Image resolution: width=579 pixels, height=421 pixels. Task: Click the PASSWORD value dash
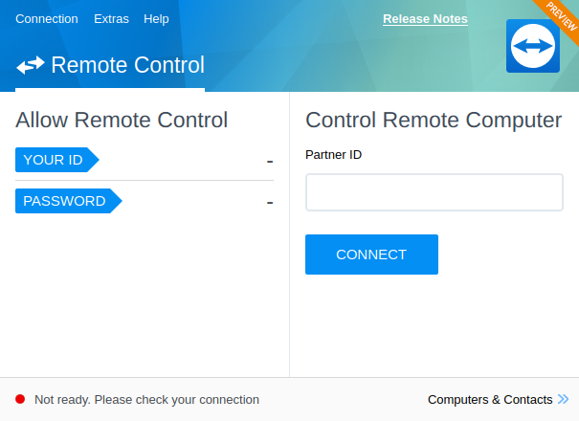(270, 203)
